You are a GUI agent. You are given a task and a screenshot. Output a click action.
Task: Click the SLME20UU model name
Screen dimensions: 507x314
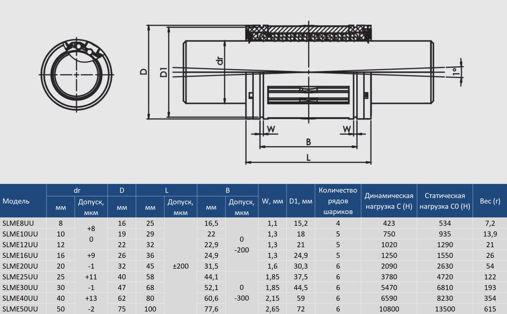(x=20, y=266)
